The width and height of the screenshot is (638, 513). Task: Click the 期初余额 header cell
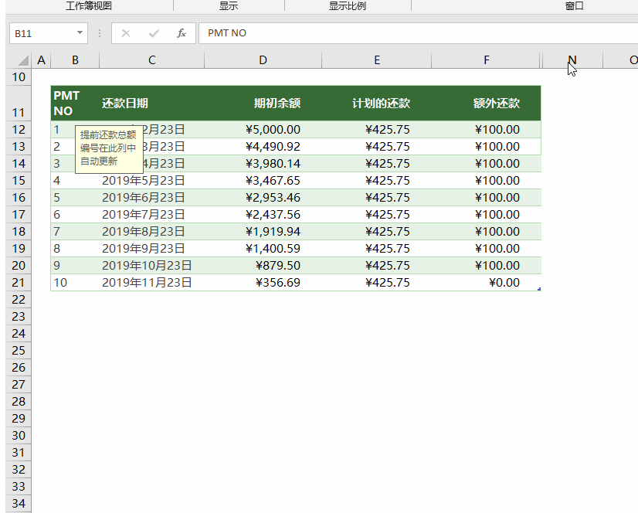tap(263, 103)
